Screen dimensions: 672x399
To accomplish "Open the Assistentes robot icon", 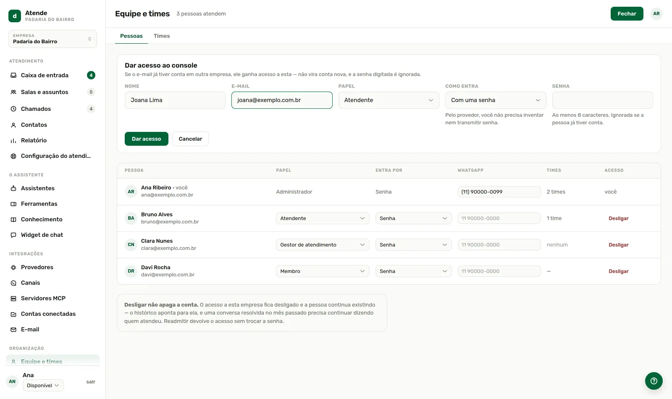I will pyautogui.click(x=13, y=188).
